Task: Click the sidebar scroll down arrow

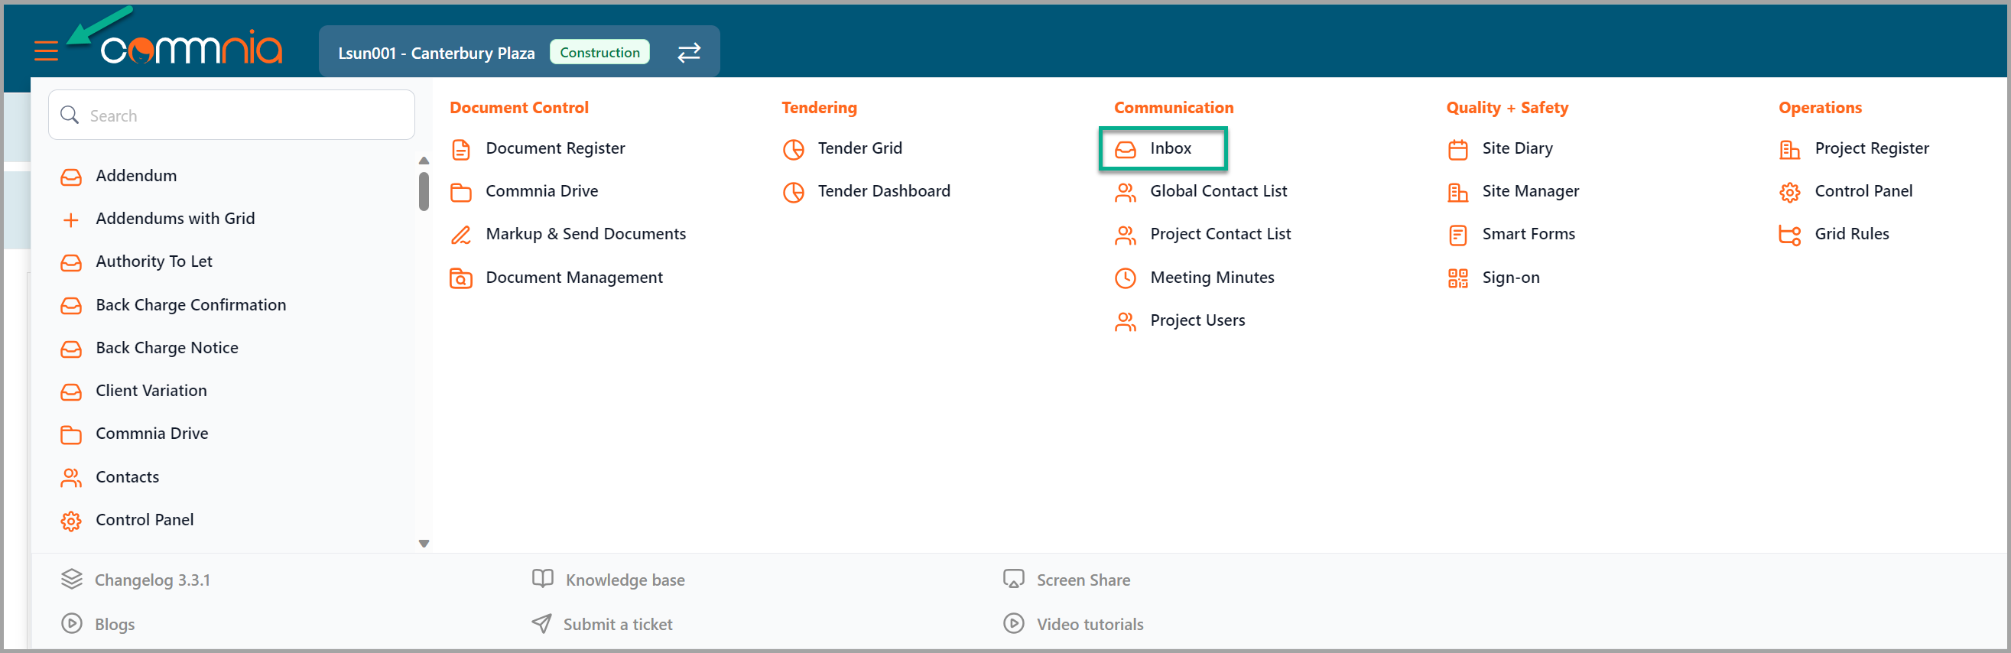Action: pyautogui.click(x=424, y=544)
